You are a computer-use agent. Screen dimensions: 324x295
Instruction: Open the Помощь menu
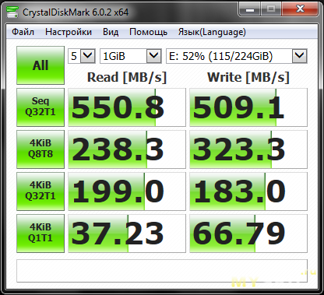point(148,32)
